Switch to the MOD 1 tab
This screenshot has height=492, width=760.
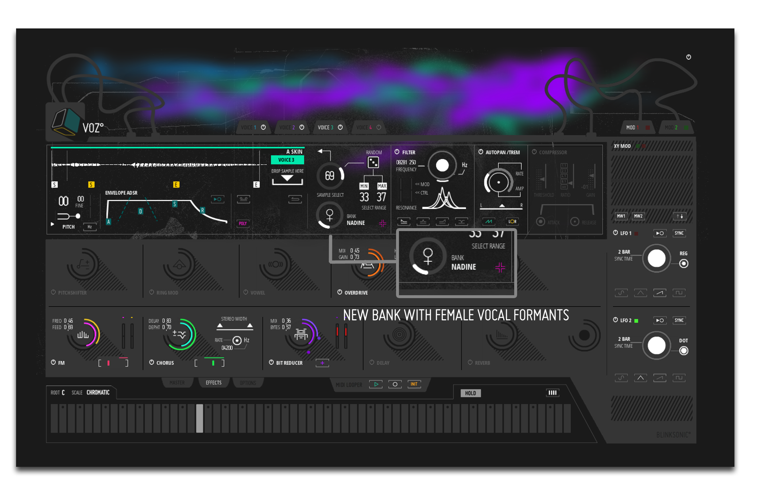pos(637,128)
